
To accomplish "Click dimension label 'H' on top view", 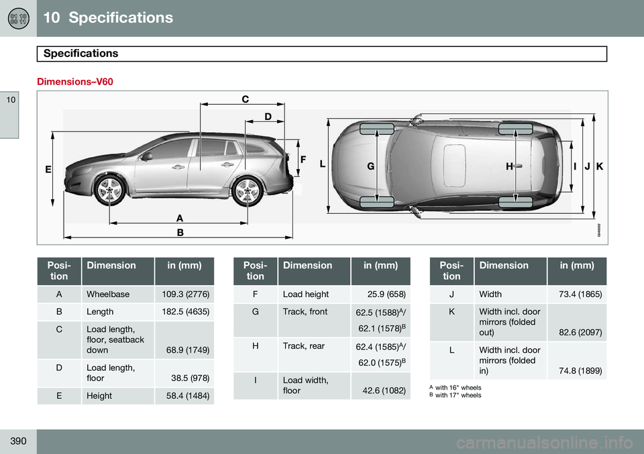I will [509, 166].
